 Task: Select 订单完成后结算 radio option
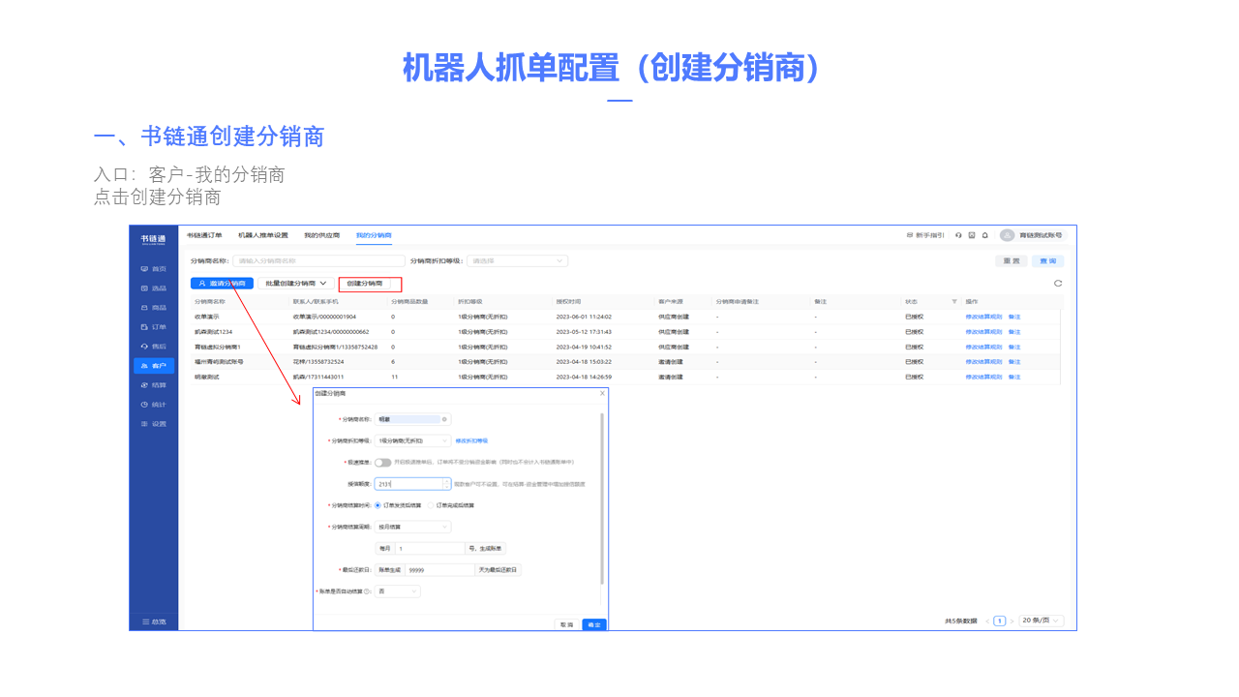(x=451, y=505)
